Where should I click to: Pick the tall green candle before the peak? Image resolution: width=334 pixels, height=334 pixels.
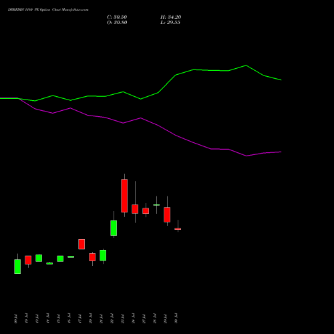click(114, 228)
